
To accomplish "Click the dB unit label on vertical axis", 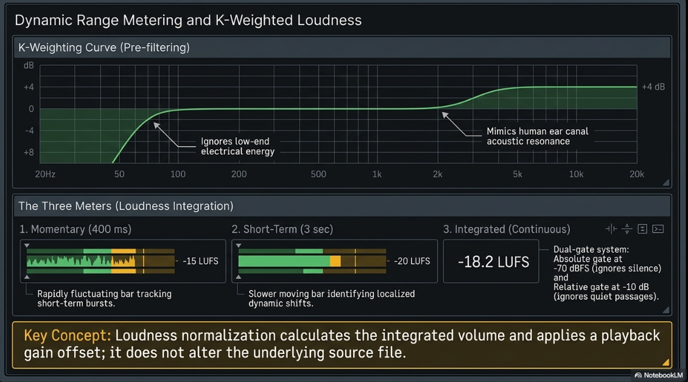I will (29, 65).
